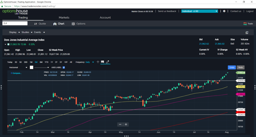The width and height of the screenshot is (256, 137).
Task: Click the Redo button
Action: tap(240, 67)
